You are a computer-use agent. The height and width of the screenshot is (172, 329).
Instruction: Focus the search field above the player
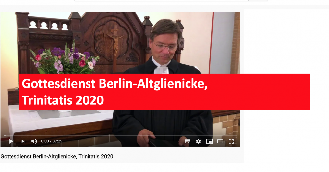[x=162, y=1]
